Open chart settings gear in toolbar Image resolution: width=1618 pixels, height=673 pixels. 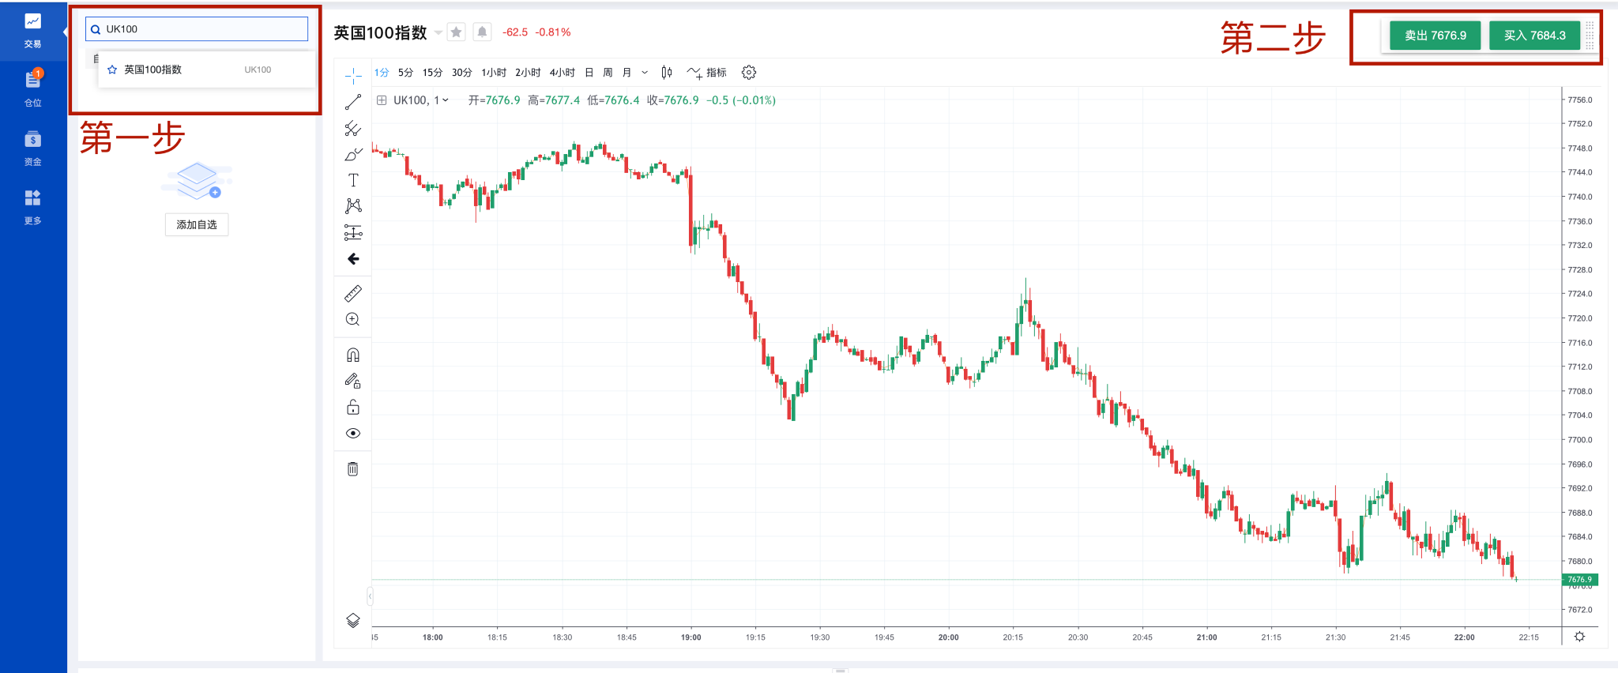point(749,73)
